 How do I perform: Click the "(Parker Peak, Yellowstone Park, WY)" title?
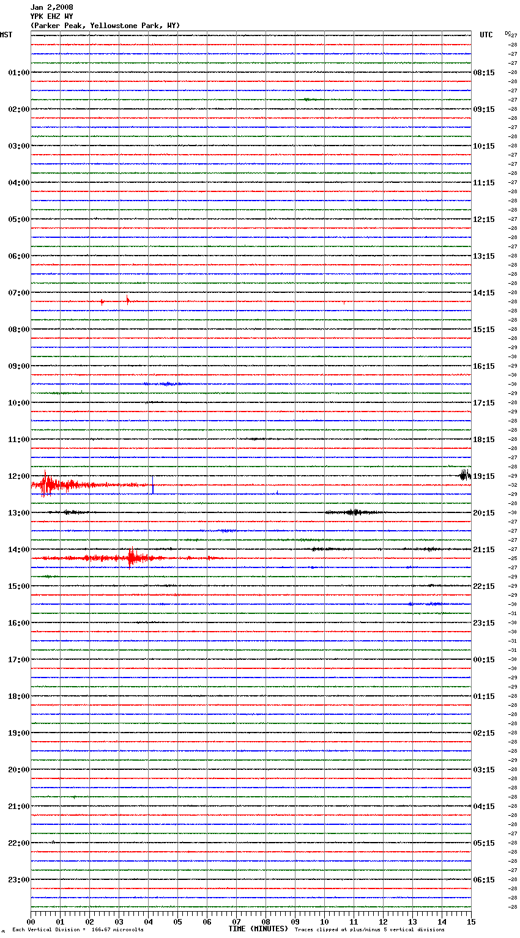[105, 26]
